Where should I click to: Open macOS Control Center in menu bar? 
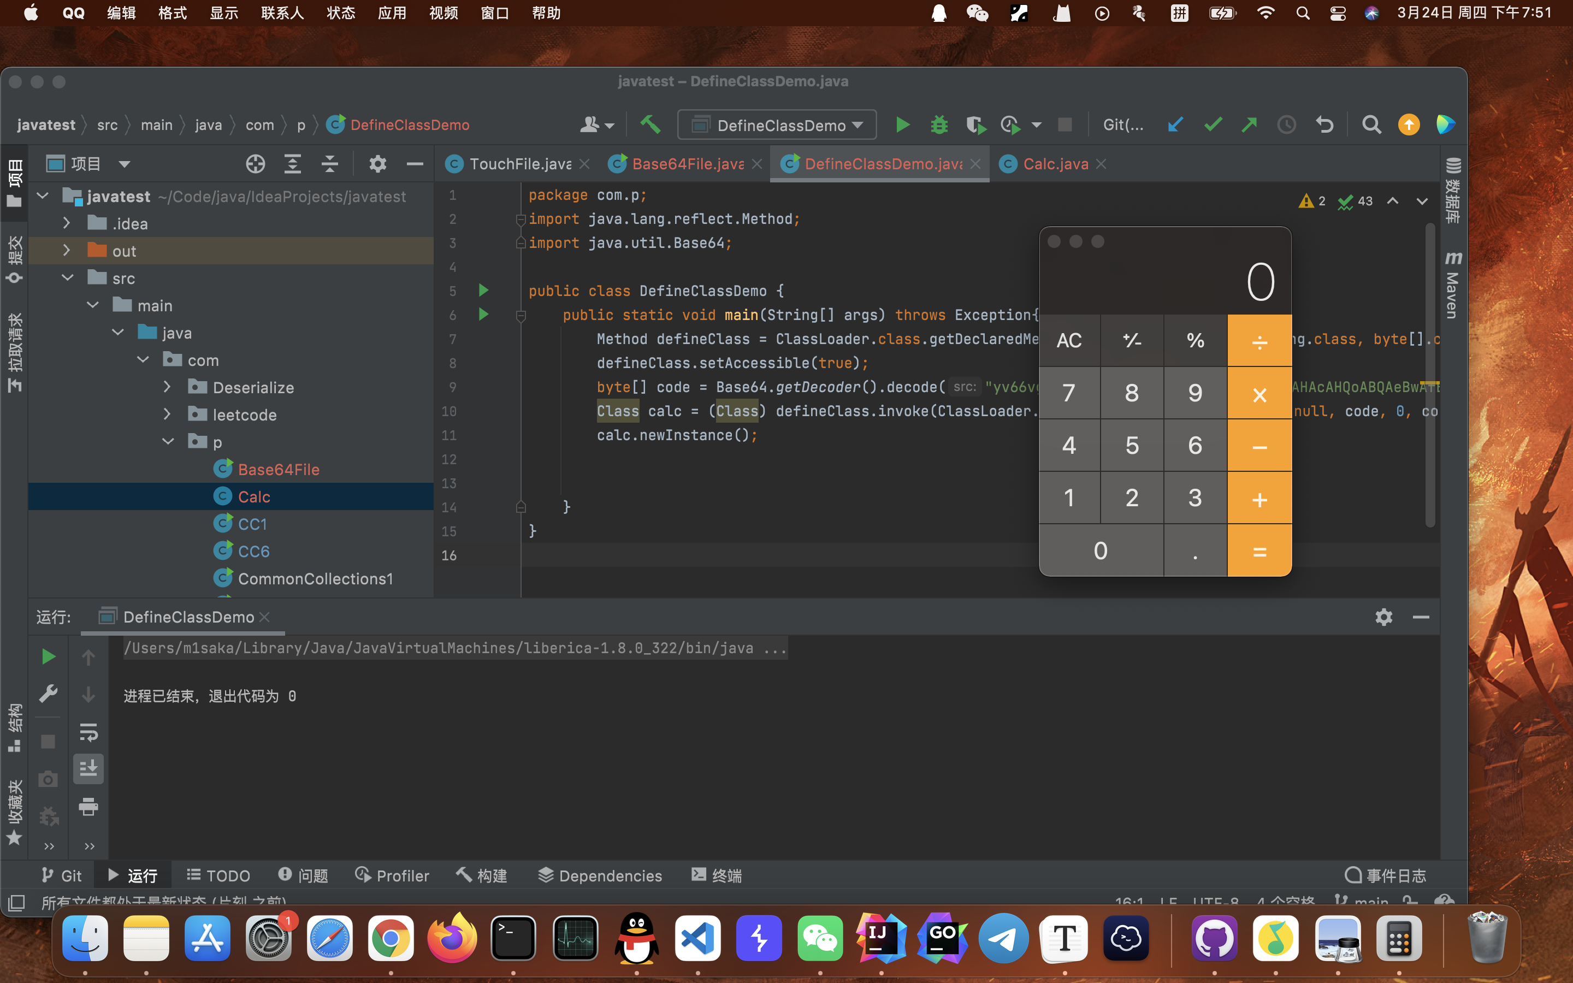click(x=1337, y=13)
